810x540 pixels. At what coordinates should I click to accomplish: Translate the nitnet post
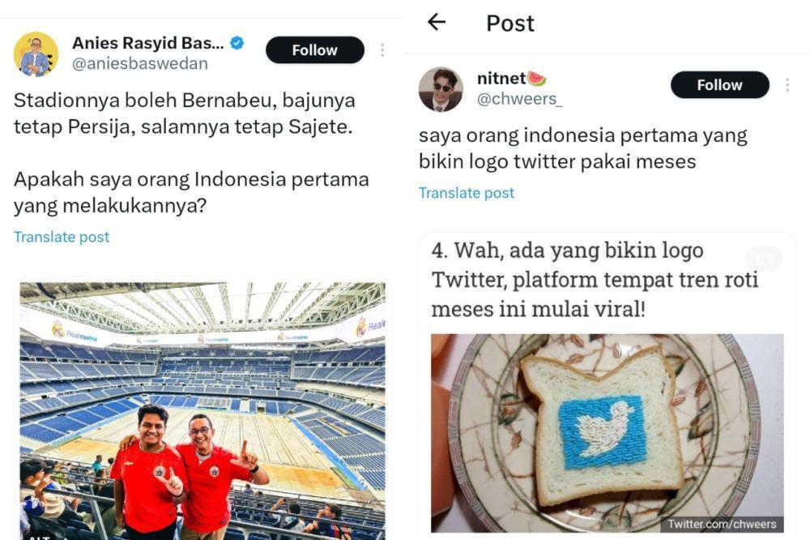(x=467, y=193)
